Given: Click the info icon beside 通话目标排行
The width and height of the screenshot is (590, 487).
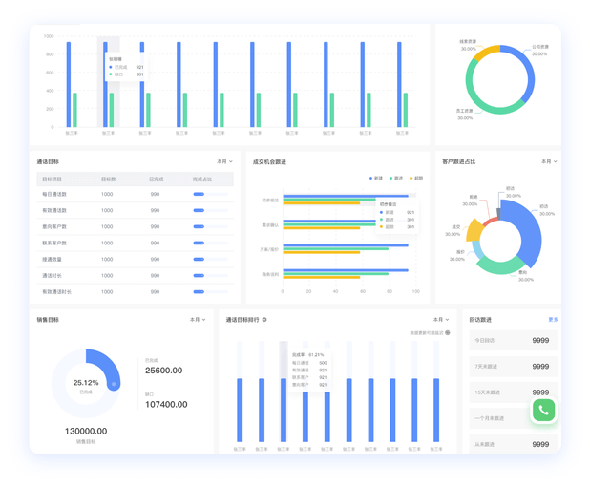Looking at the screenshot, I should click(x=264, y=320).
